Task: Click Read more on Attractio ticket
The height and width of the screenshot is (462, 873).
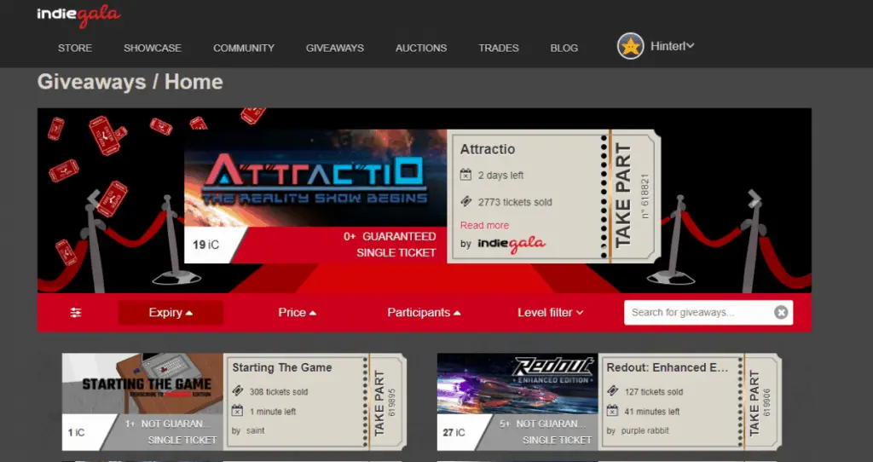Action: pos(484,225)
